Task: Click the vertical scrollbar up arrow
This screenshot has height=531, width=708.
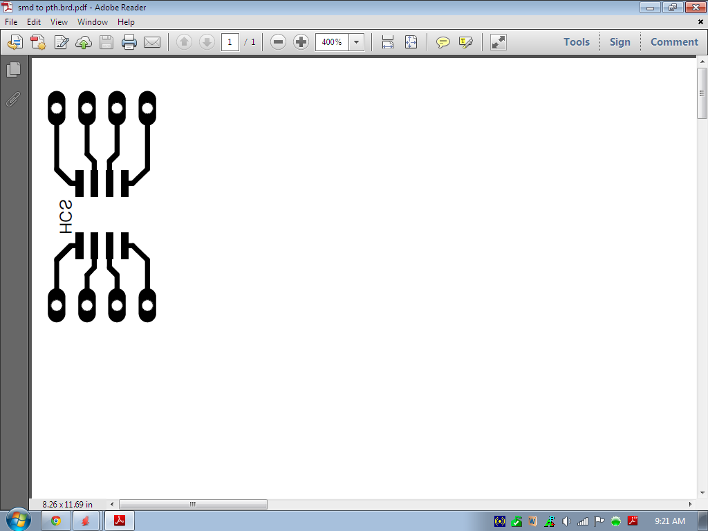Action: [x=702, y=61]
